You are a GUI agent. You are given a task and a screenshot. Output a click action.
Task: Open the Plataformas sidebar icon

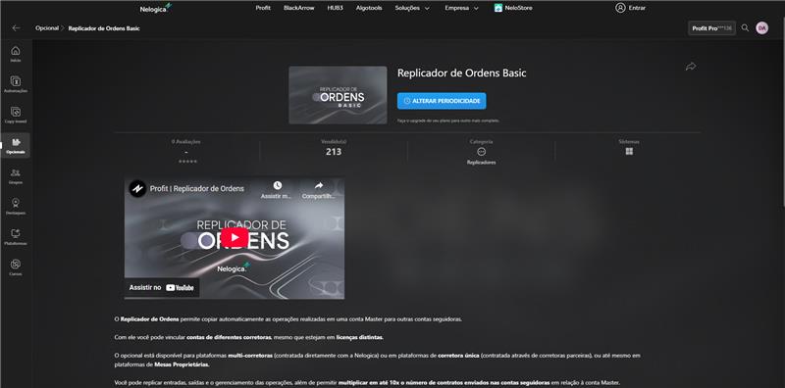pyautogui.click(x=16, y=236)
